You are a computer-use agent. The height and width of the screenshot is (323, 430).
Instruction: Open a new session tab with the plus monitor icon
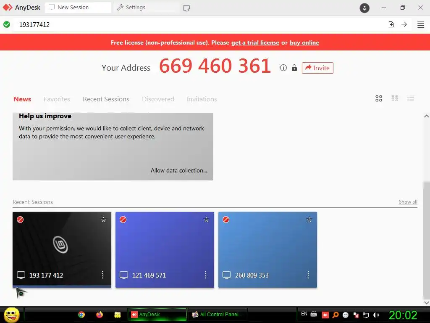[186, 8]
